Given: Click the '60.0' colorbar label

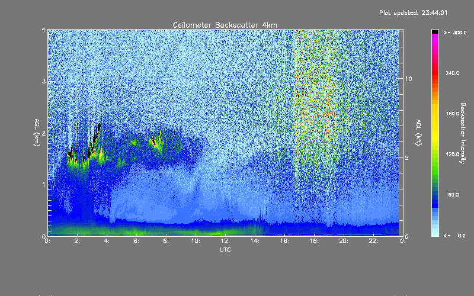Looking at the screenshot, I should tap(453, 195).
